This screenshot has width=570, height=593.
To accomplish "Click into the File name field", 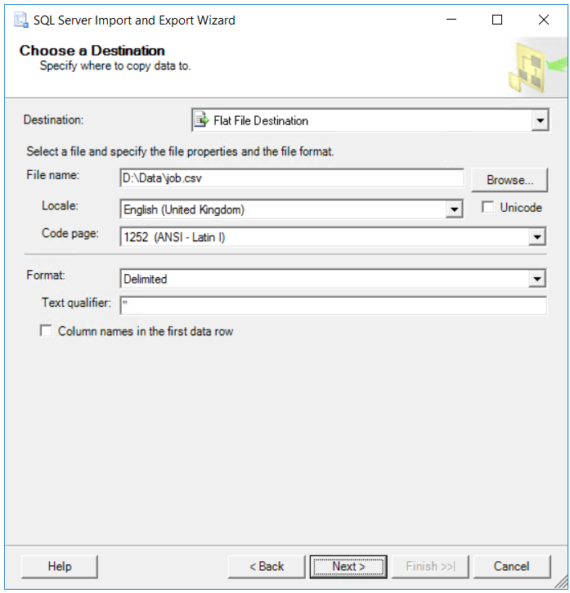I will [x=292, y=178].
